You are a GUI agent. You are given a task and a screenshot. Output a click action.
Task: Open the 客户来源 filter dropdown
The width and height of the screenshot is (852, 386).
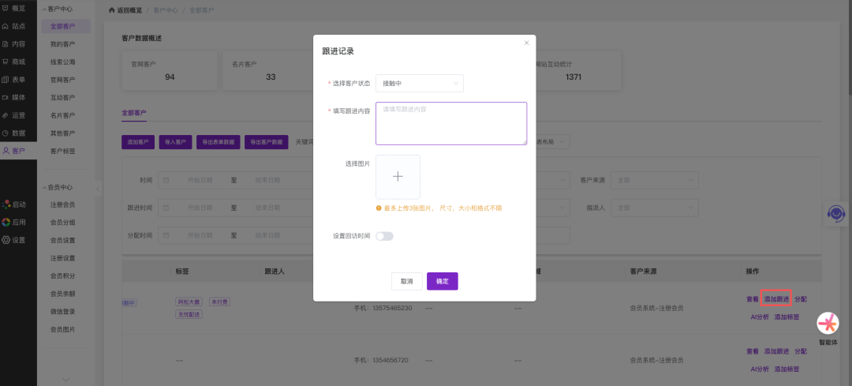(654, 180)
